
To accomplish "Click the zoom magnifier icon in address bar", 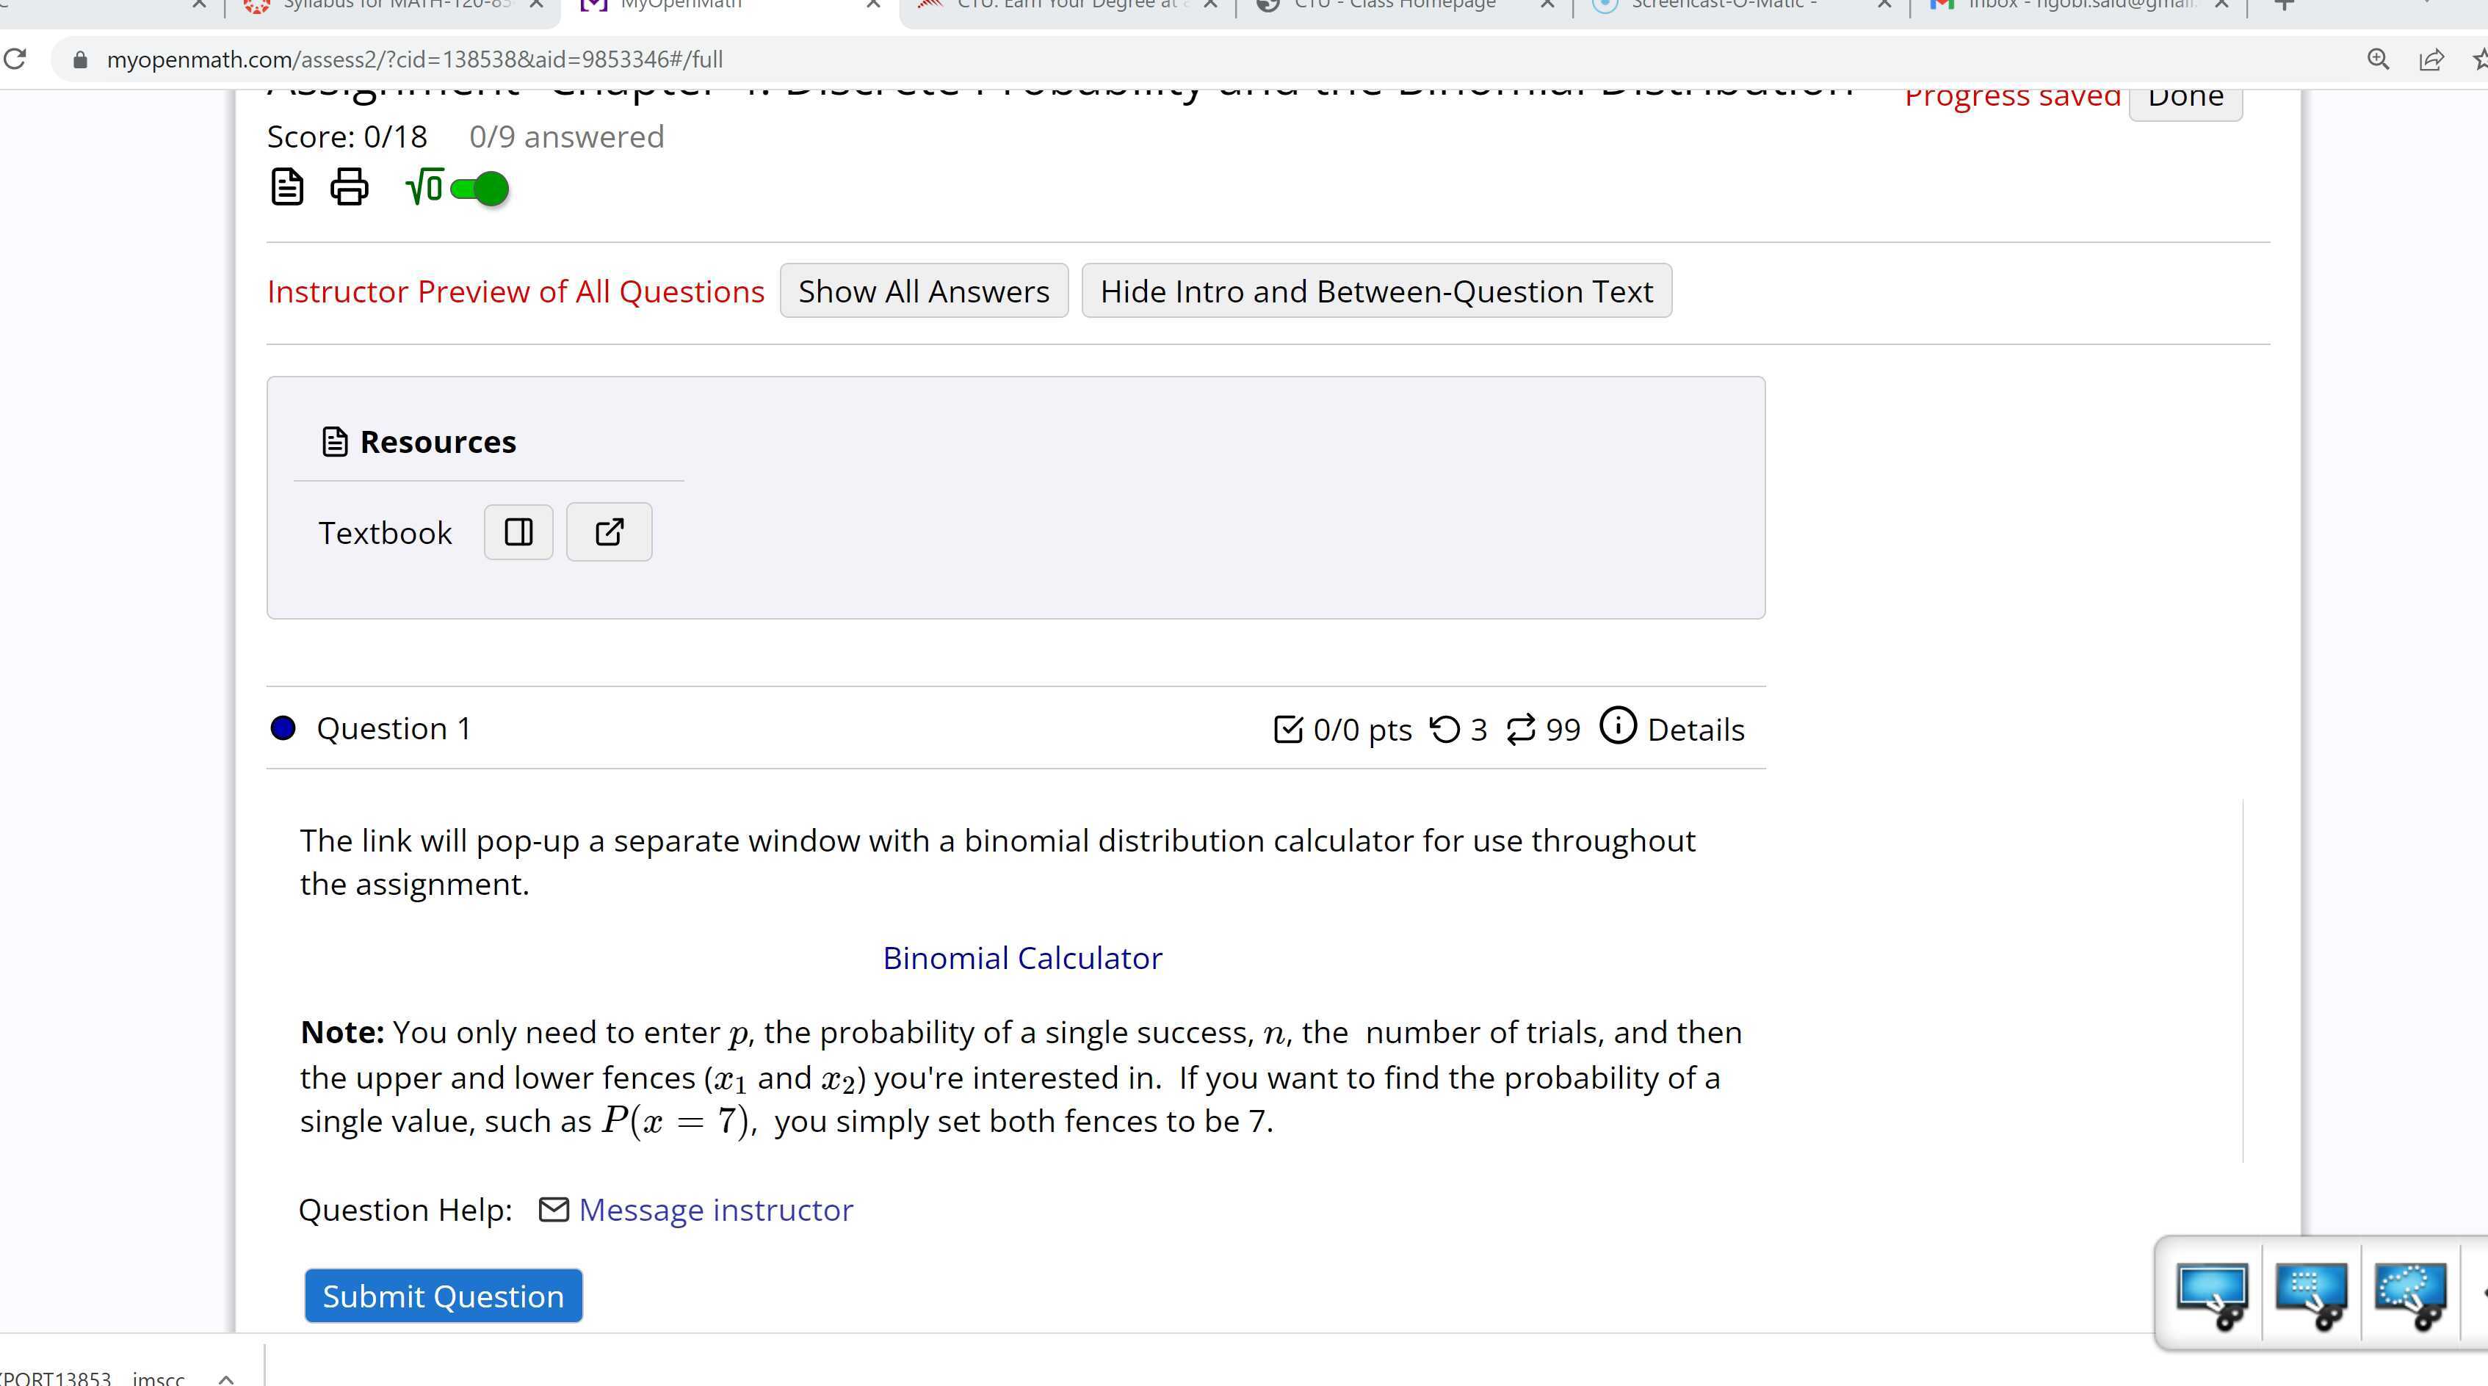I will point(2379,59).
